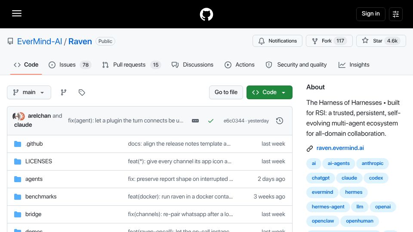Open the Discussions tab

point(192,65)
